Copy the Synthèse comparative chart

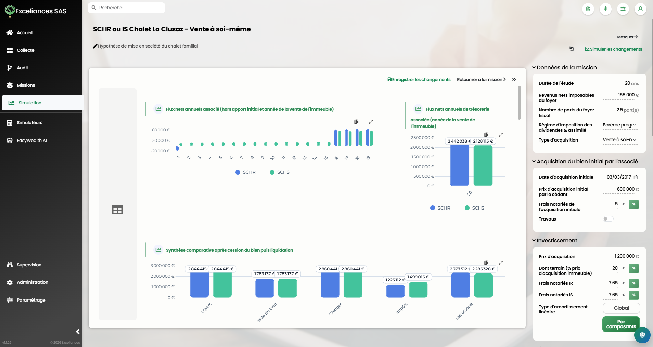(486, 263)
